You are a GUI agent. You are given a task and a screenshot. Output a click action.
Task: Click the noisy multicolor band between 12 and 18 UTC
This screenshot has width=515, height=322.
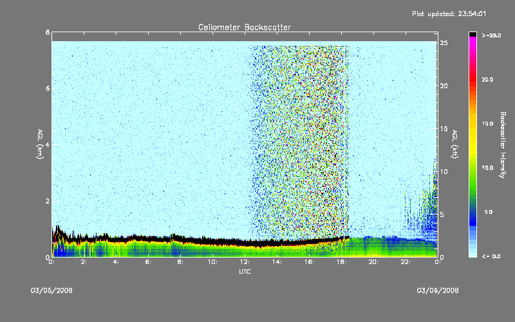point(299,141)
